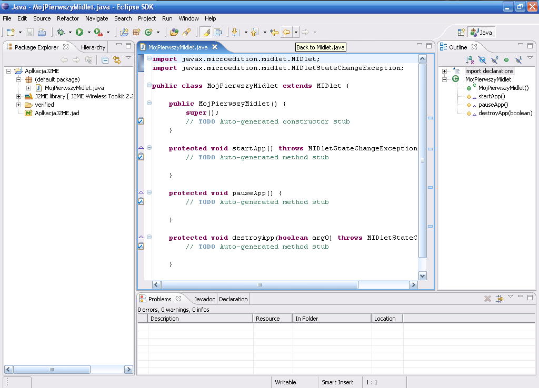Switch to the Hierarchy tab

click(93, 47)
